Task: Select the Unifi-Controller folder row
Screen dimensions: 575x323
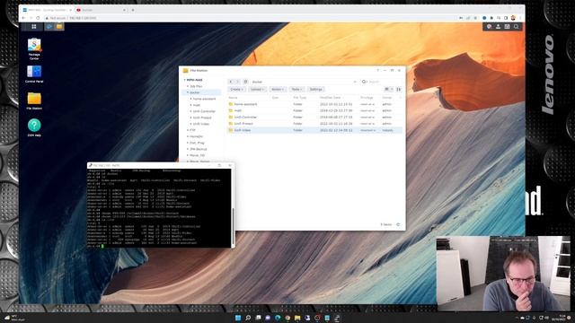Action: [314, 118]
